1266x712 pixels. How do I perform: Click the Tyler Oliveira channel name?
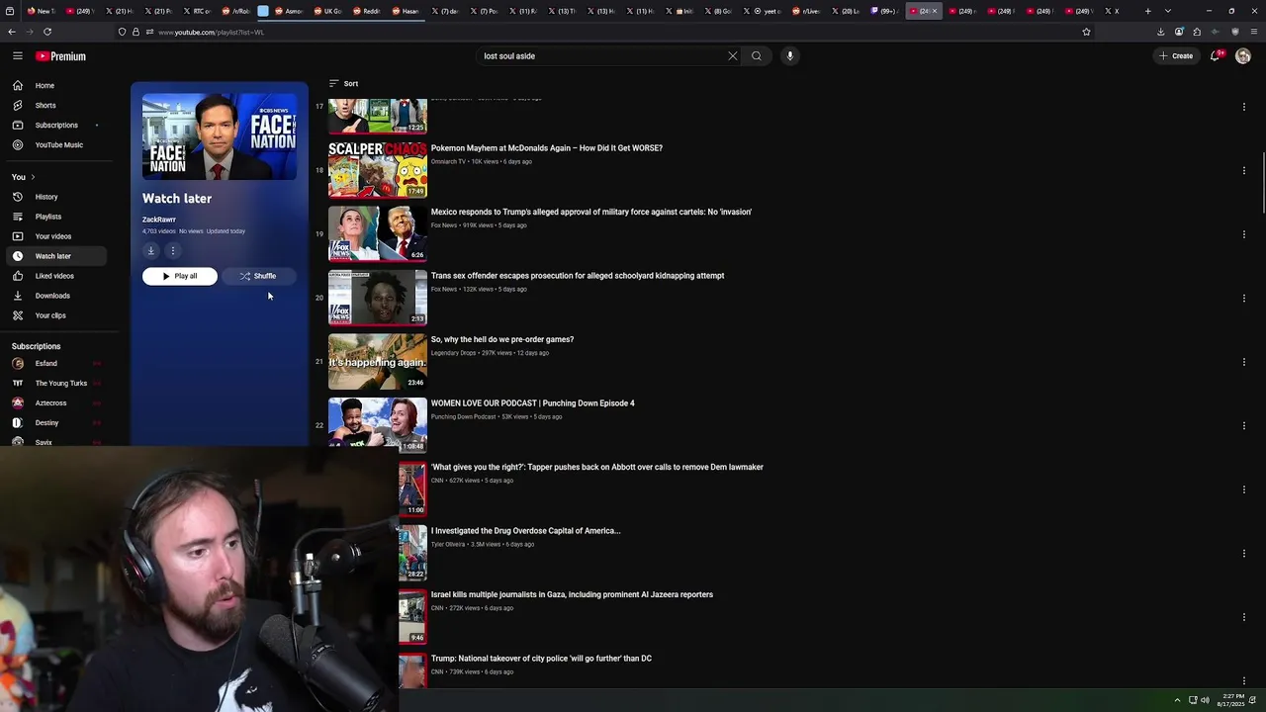[448, 544]
